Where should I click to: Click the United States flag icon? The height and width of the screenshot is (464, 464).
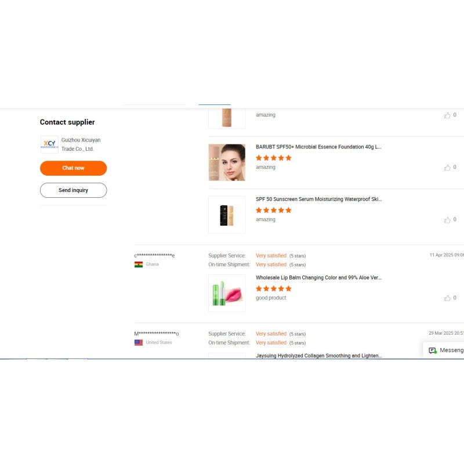(139, 342)
